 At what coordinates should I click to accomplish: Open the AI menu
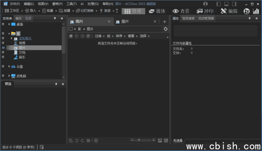point(82,4)
